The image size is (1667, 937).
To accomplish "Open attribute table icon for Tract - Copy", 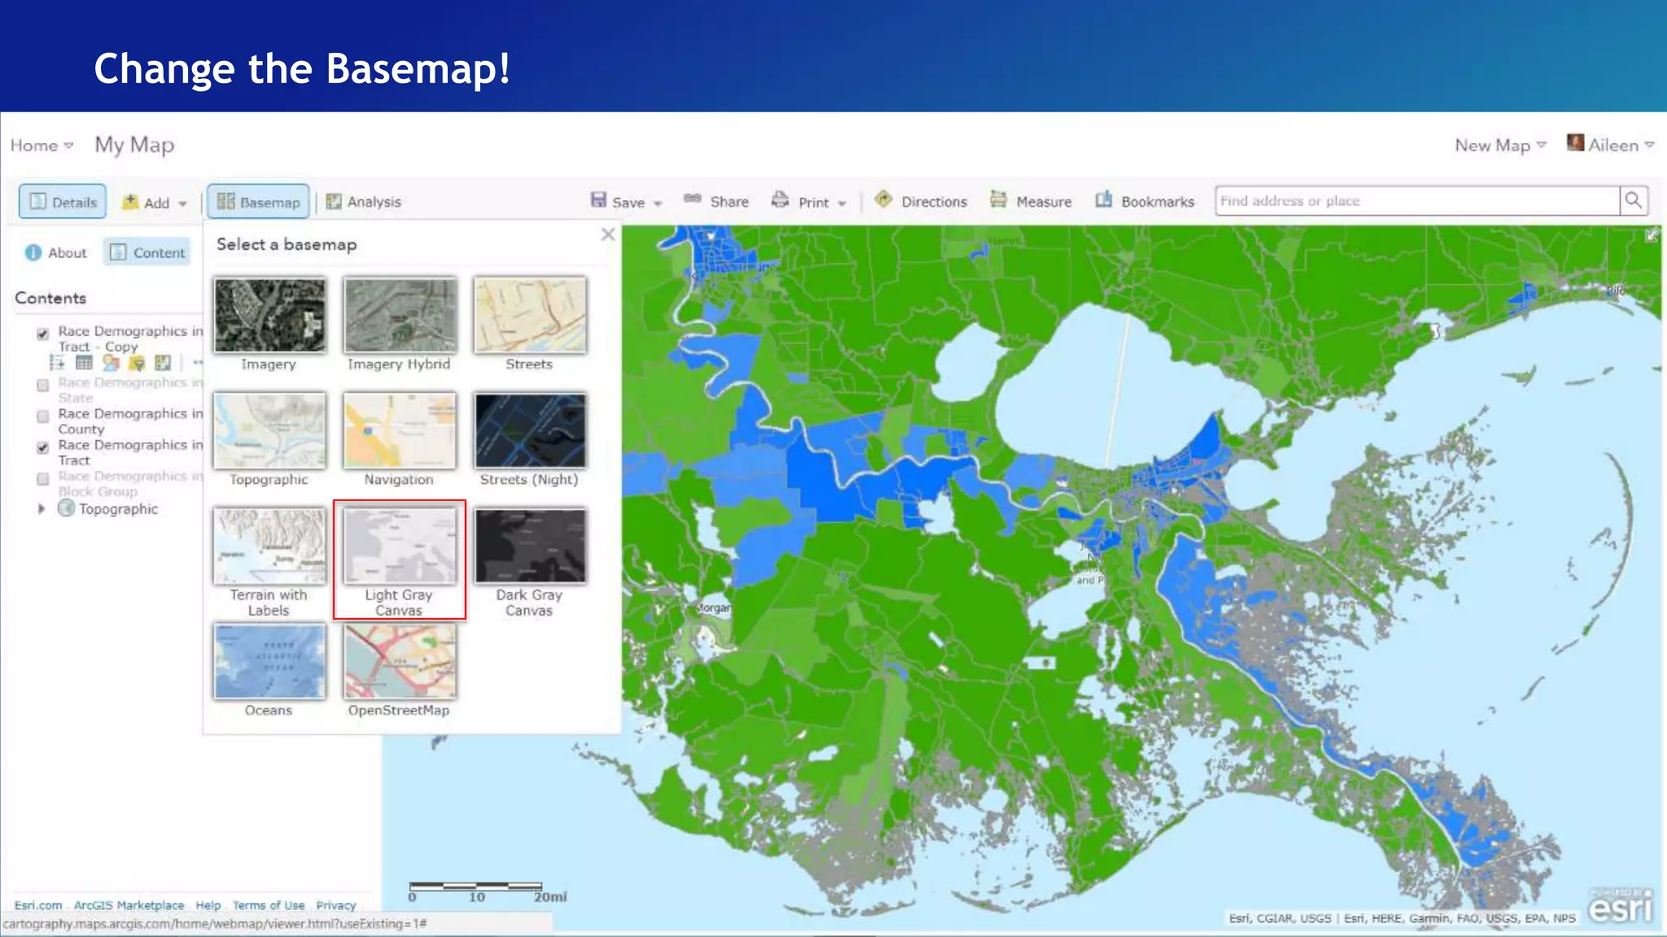I will (x=84, y=363).
